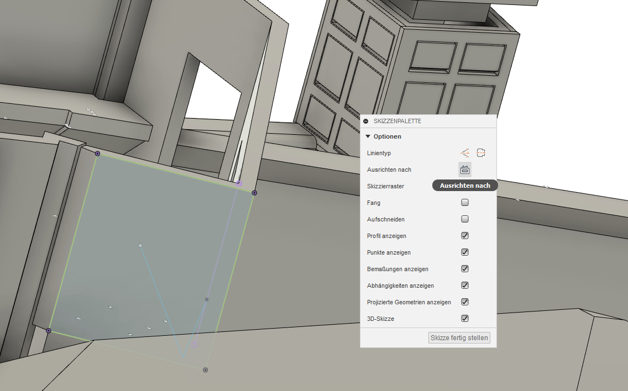Click the bottom-left sketch vertex point
The image size is (628, 391).
point(49,330)
